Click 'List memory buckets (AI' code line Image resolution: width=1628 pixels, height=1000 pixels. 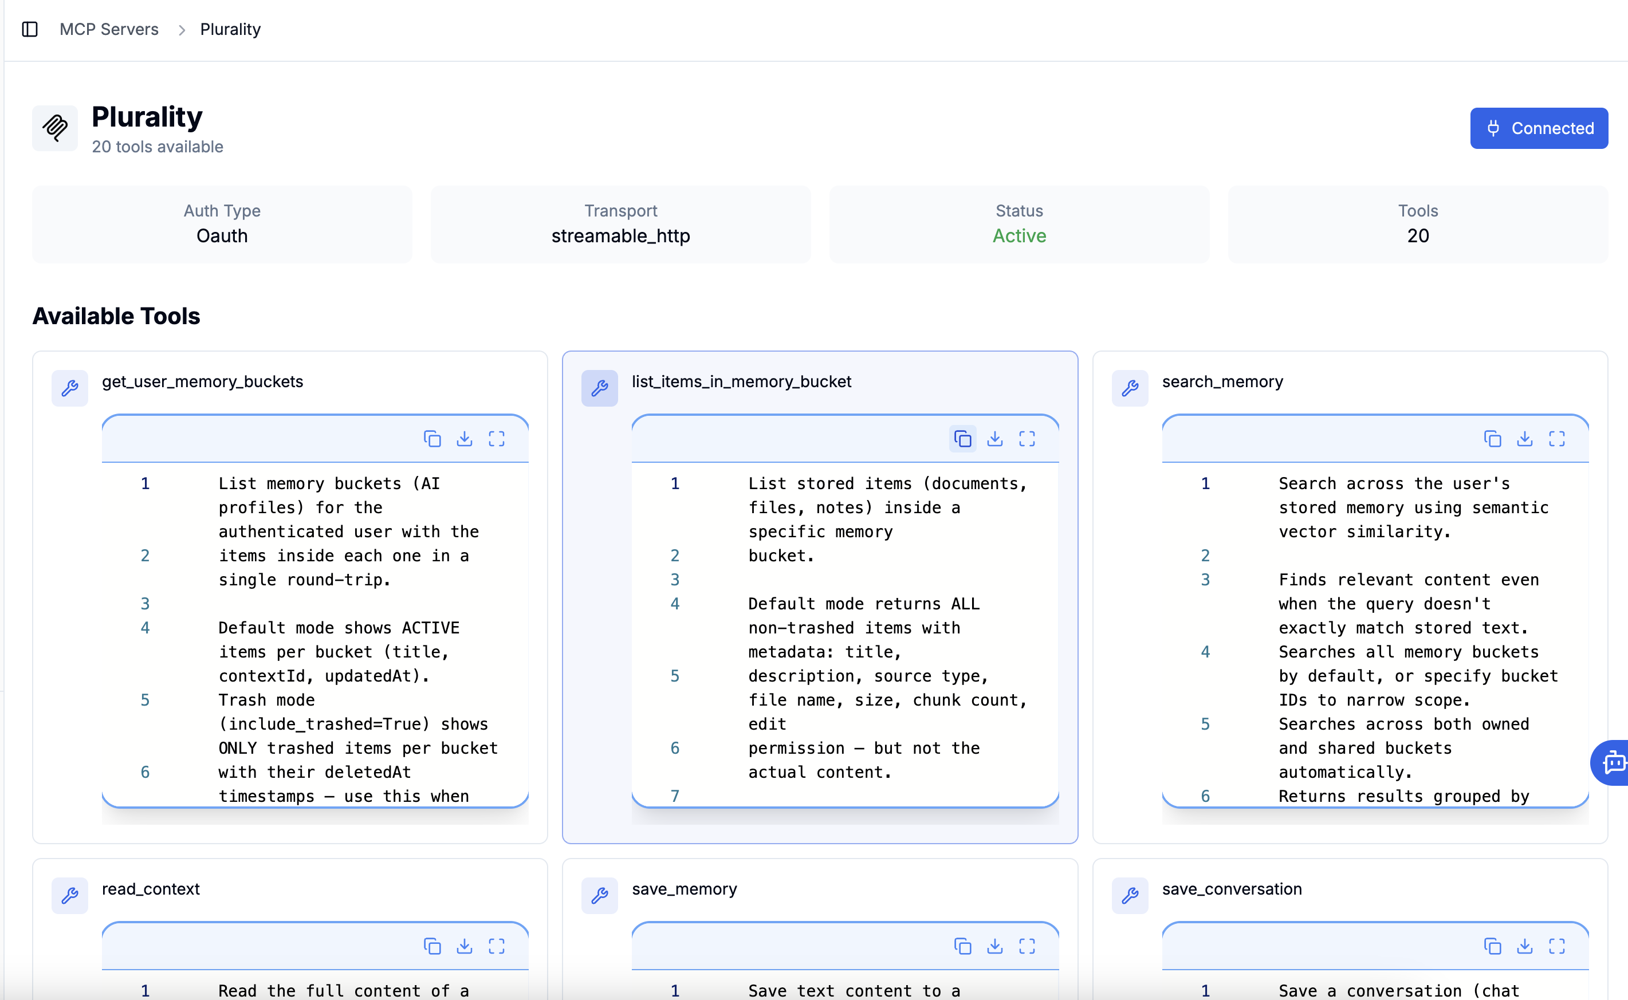[x=329, y=483]
